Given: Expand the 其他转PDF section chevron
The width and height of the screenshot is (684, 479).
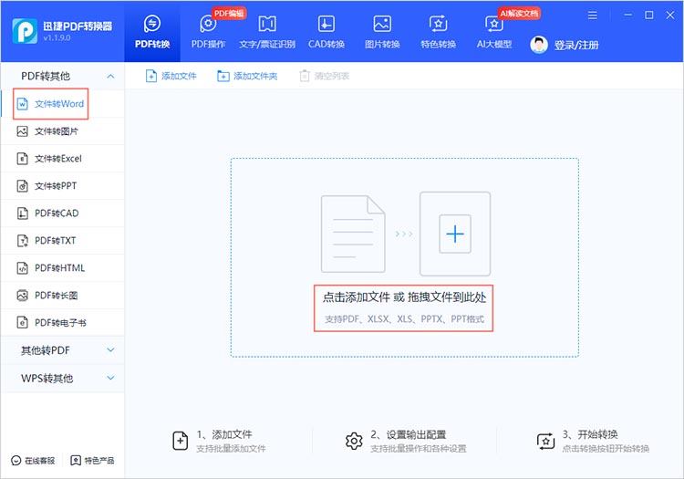Looking at the screenshot, I should click(x=110, y=349).
